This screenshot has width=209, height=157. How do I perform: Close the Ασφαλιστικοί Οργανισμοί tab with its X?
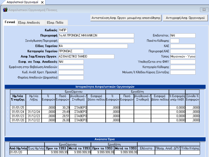[42, 2]
